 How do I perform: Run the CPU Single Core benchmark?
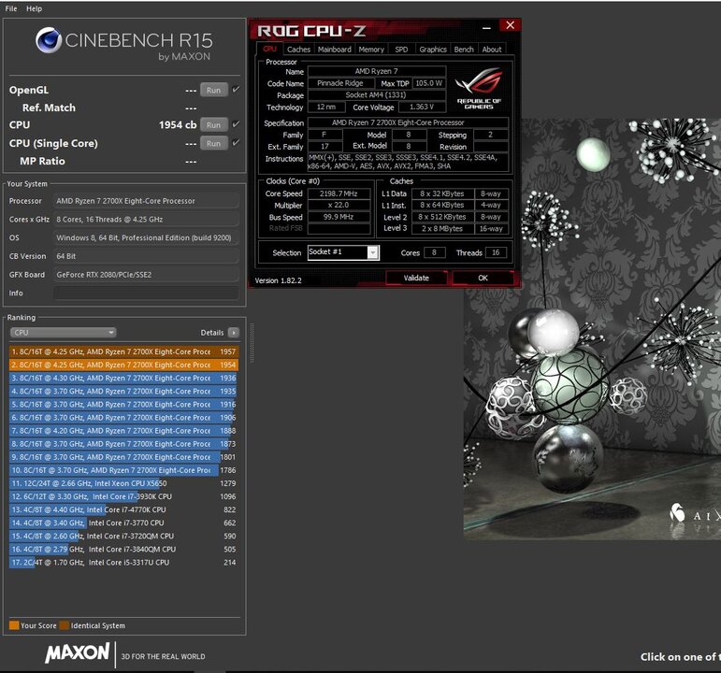coord(214,143)
